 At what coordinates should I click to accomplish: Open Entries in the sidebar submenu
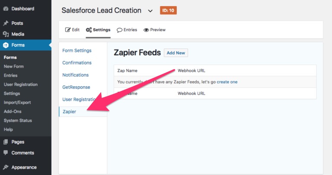pyautogui.click(x=10, y=75)
